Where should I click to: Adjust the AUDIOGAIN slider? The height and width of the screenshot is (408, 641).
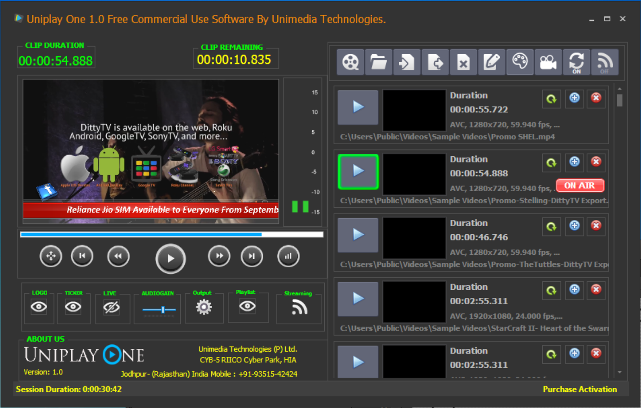click(x=159, y=309)
